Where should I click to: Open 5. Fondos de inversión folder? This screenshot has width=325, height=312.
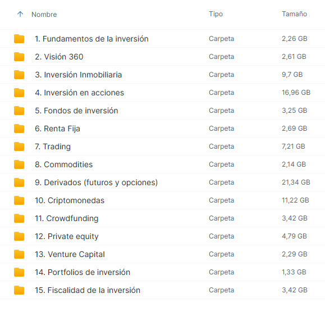coord(76,111)
